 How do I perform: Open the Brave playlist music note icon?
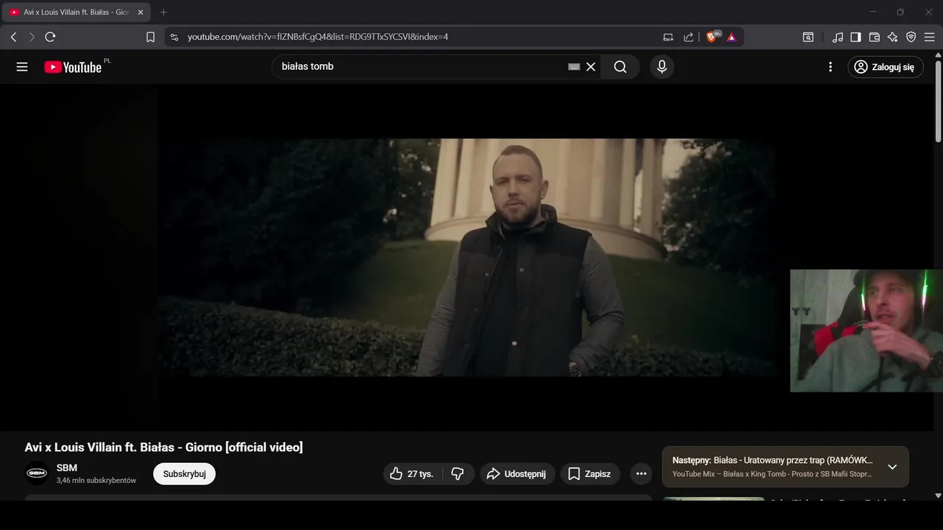838,37
